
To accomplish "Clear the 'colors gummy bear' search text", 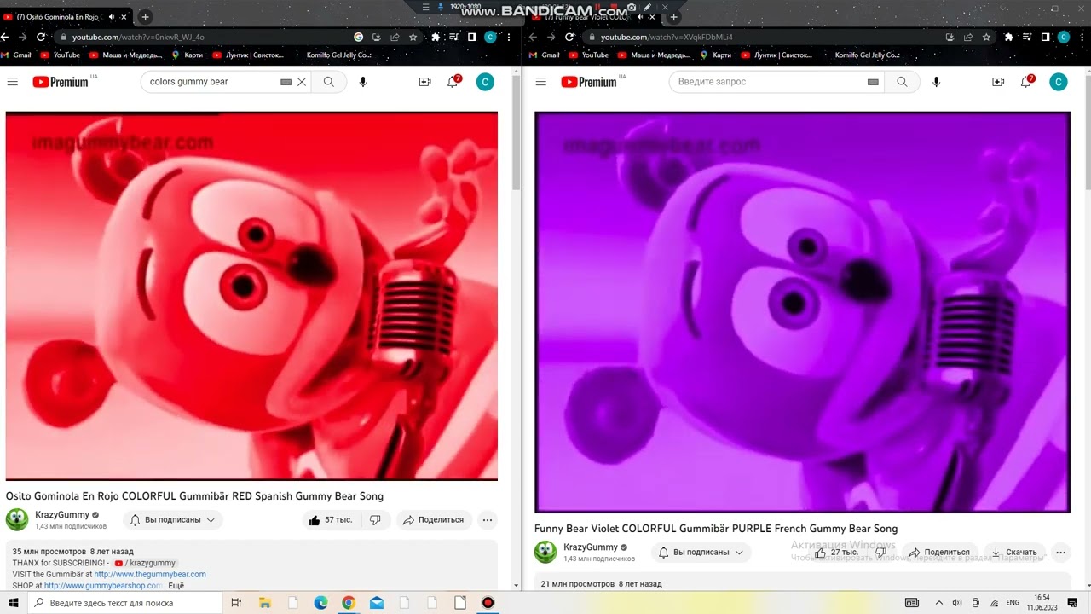I will coord(301,82).
